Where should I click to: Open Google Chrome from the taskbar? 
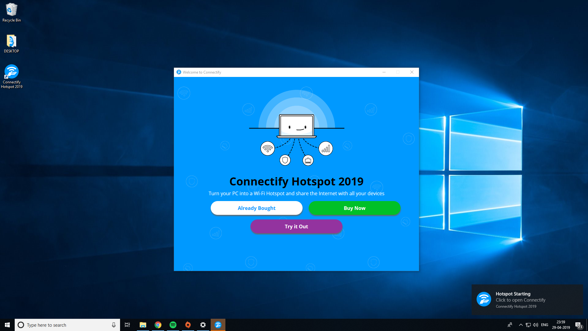pyautogui.click(x=158, y=325)
